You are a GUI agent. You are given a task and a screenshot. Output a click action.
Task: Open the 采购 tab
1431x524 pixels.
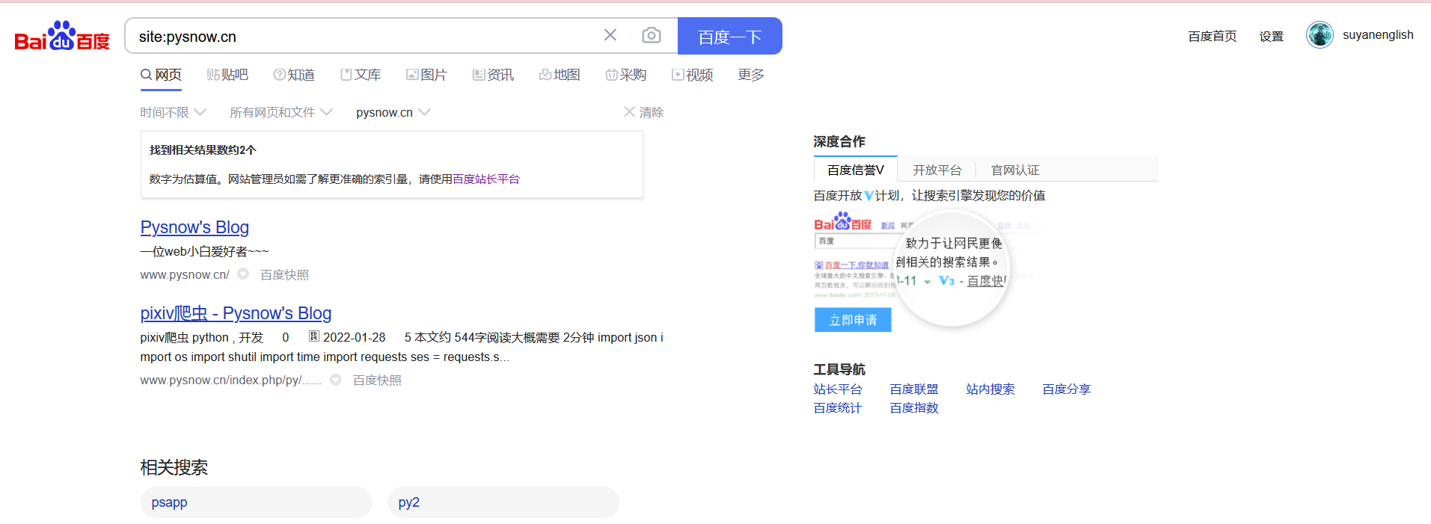(626, 75)
